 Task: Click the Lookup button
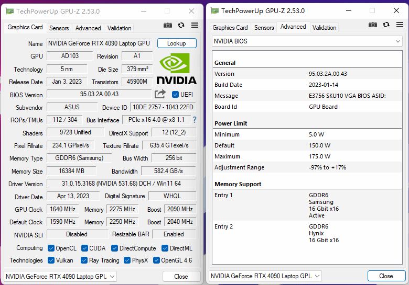pos(177,43)
